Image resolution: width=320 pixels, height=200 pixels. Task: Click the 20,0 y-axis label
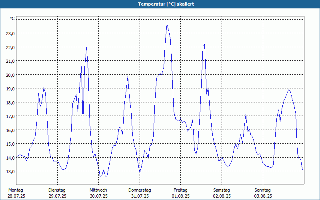pyautogui.click(x=10, y=75)
